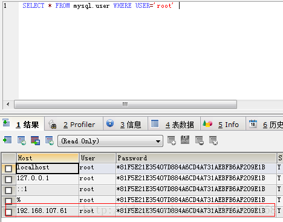The image size is (283, 222).
Task: Click the second results toolbar table icon with green circle
Action: click(x=22, y=140)
